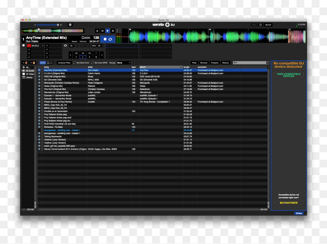Toggle Set Beat Grid checkbox

pos(75,62)
